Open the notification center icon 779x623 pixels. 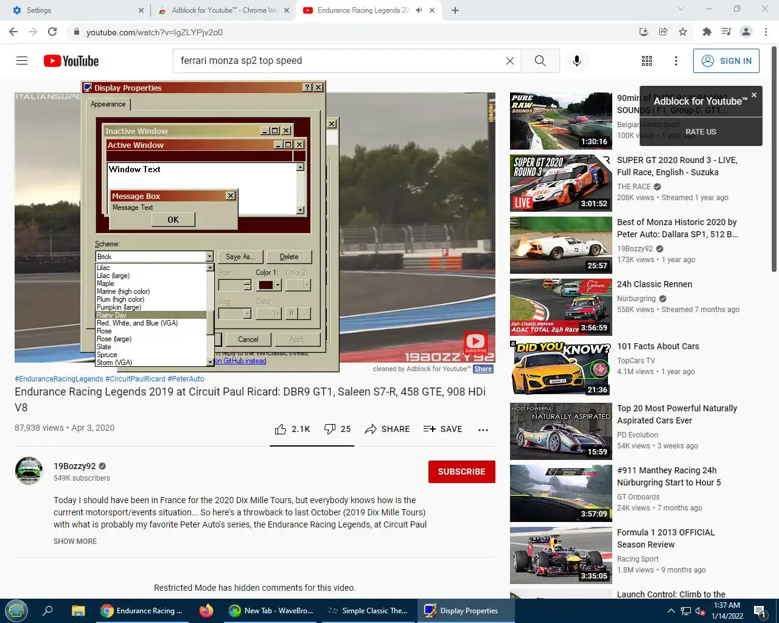760,611
